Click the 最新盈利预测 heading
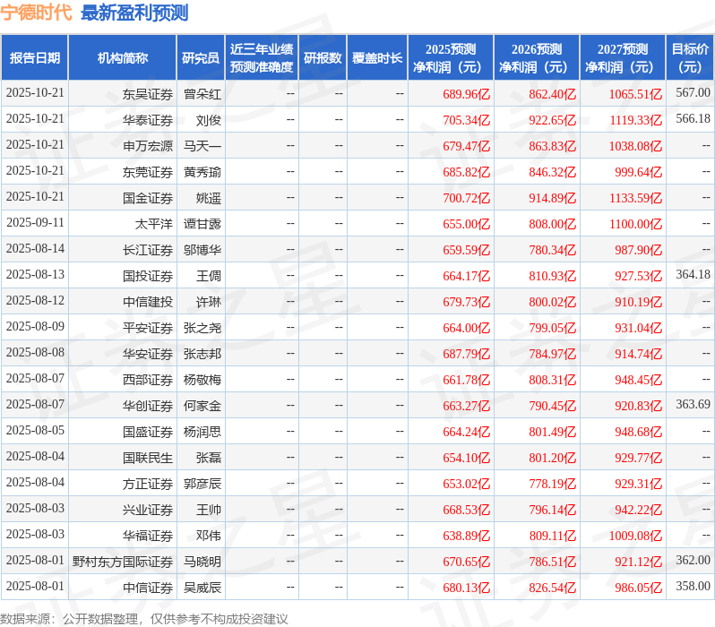The image size is (715, 627). point(134,13)
